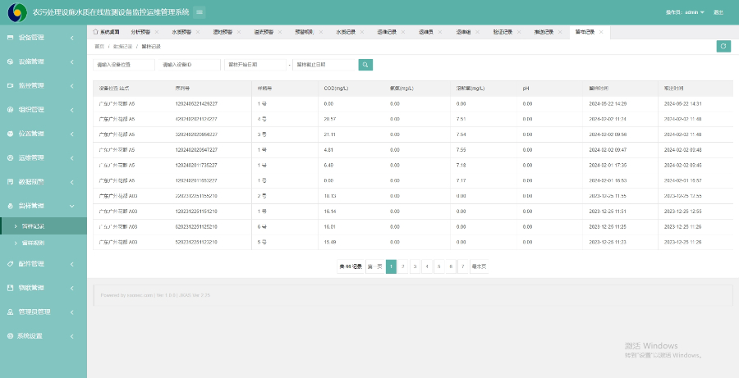Click the refresh icon button
Viewport: 739px width, 378px height.
[x=723, y=46]
